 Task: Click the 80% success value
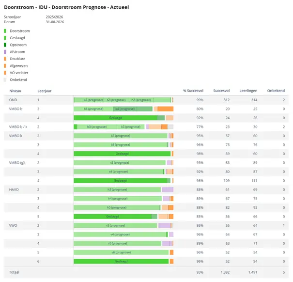click(x=200, y=109)
